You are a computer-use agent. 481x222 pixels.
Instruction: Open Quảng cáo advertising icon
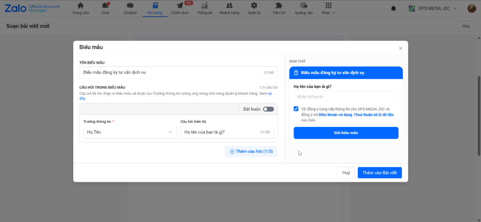point(304,6)
